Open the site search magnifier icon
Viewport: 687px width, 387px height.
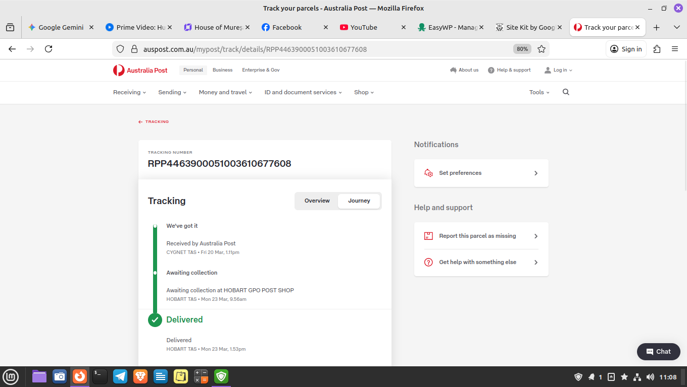pos(566,92)
